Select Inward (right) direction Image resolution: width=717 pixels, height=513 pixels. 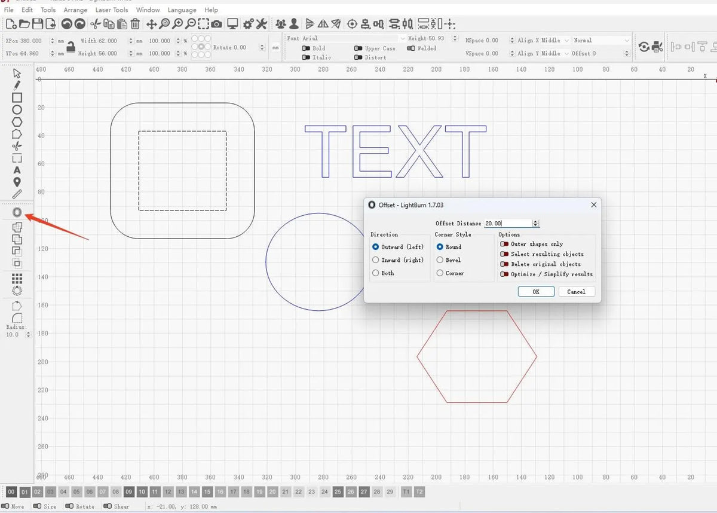(397, 260)
